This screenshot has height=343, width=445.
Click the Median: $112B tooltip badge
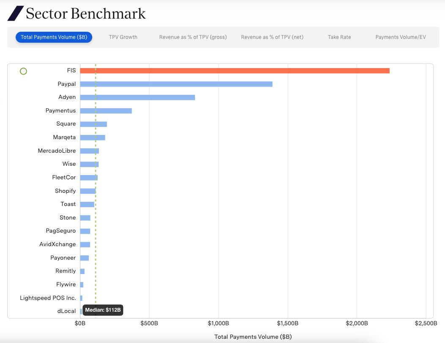[x=103, y=310]
